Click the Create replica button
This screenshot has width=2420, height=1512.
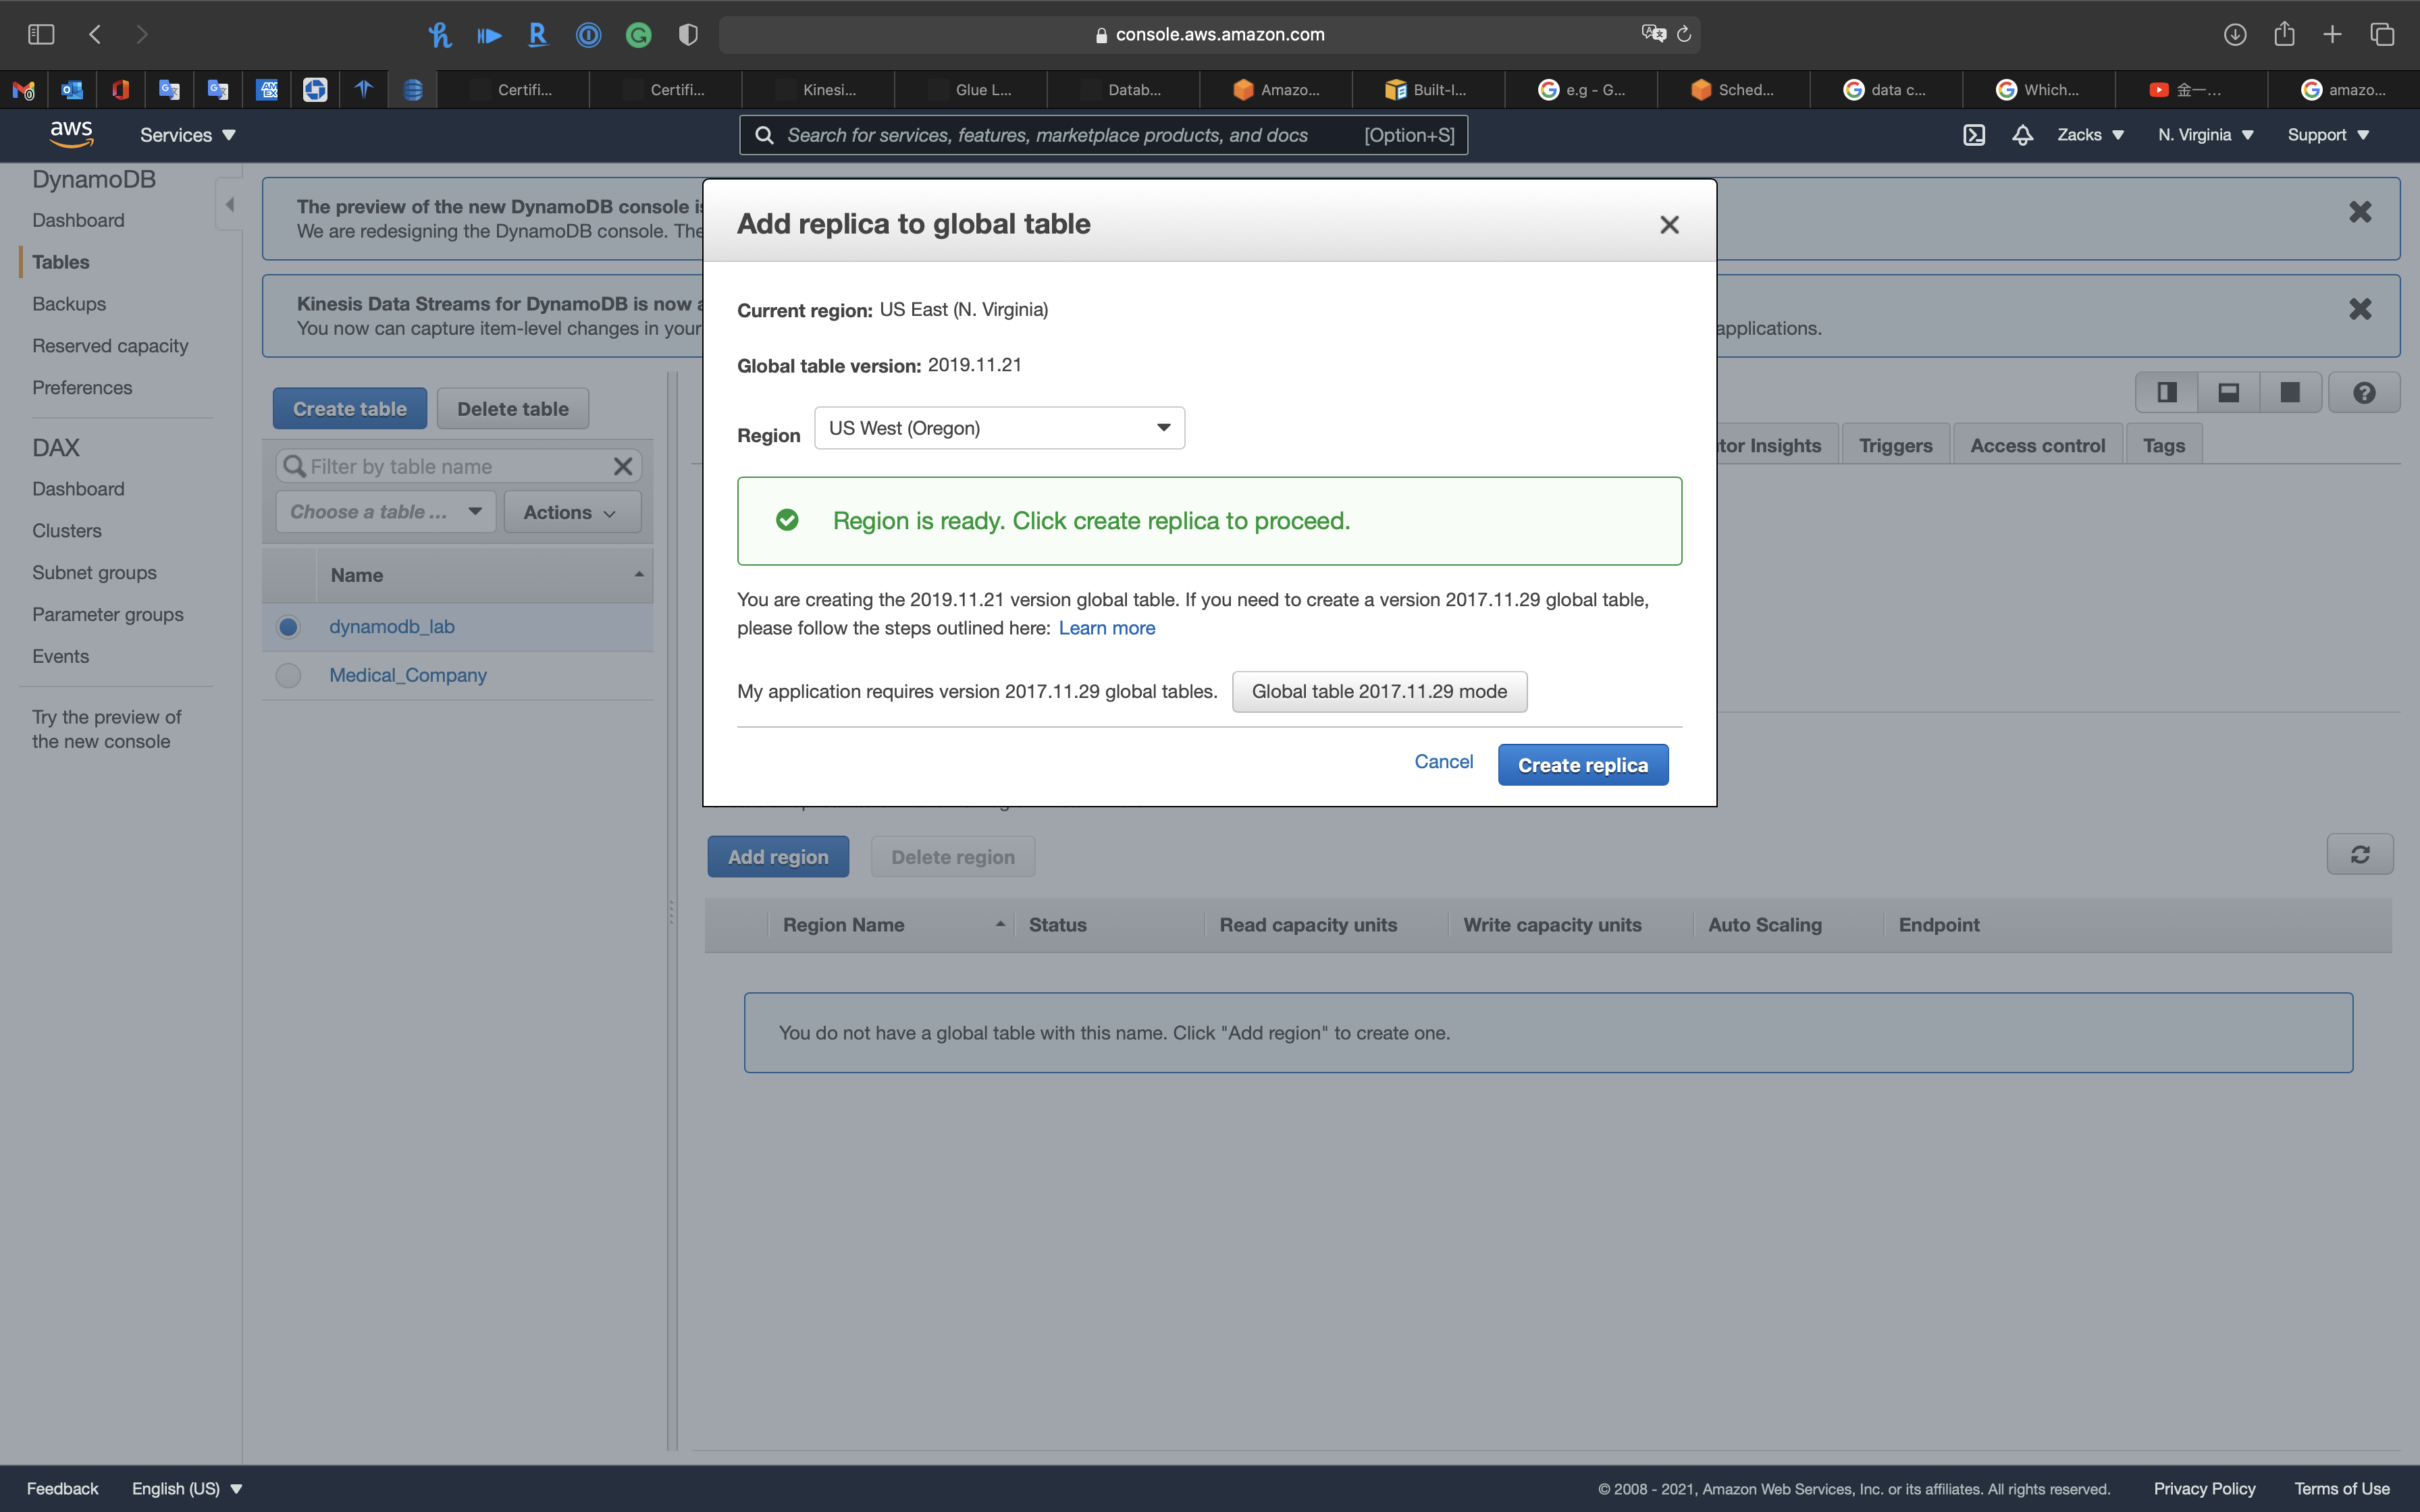(1582, 765)
